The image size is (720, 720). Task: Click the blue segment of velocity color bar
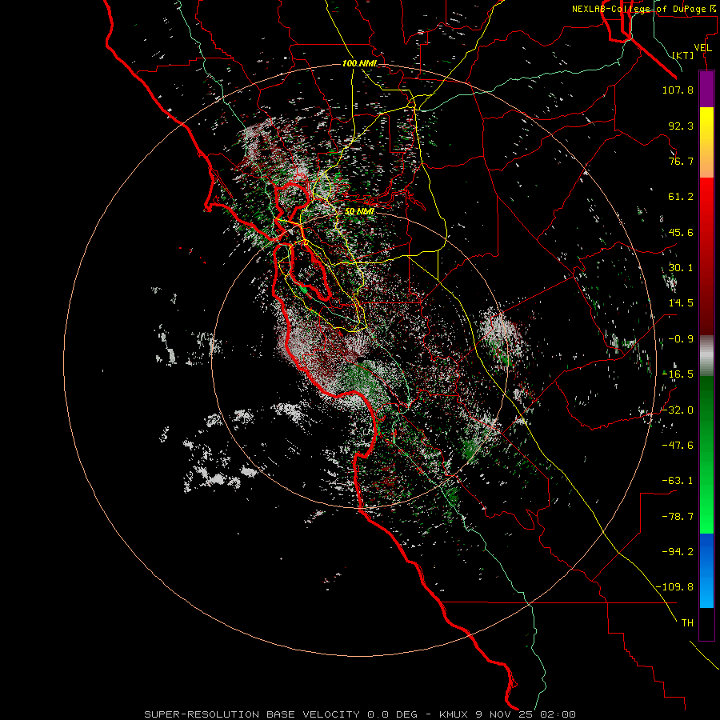point(706,570)
